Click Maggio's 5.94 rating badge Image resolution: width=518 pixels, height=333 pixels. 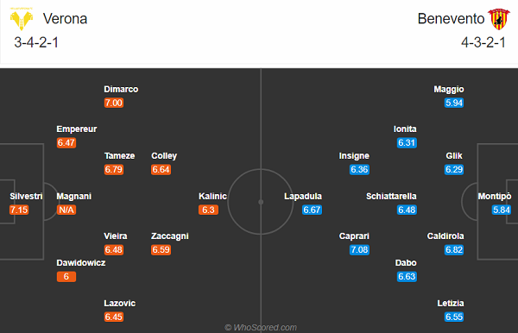point(454,103)
